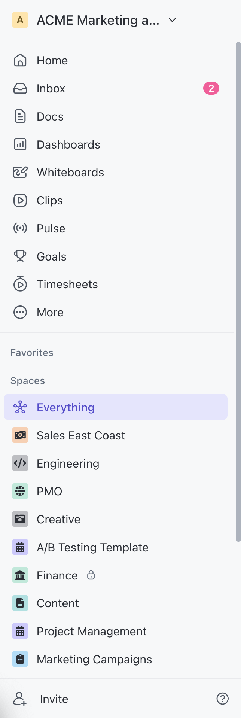Expand the ACME Marketing workspace dropdown
Image resolution: width=241 pixels, height=718 pixels.
(x=173, y=20)
